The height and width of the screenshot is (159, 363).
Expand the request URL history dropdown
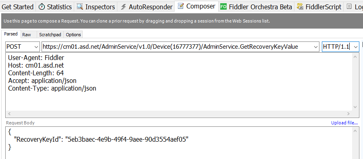coord(316,47)
